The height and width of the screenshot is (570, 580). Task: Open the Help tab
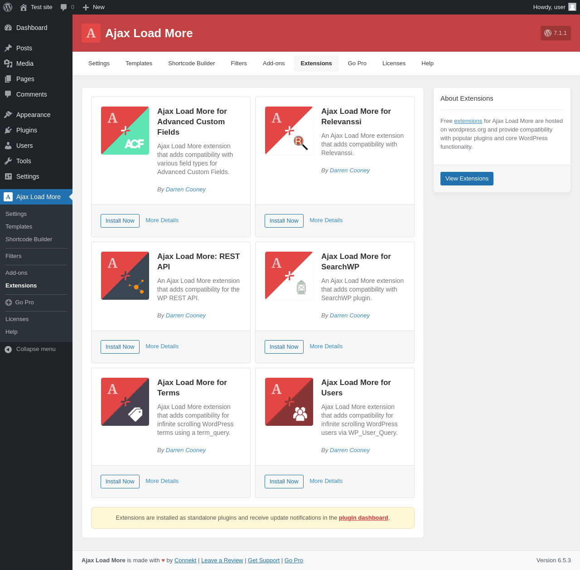[427, 63]
